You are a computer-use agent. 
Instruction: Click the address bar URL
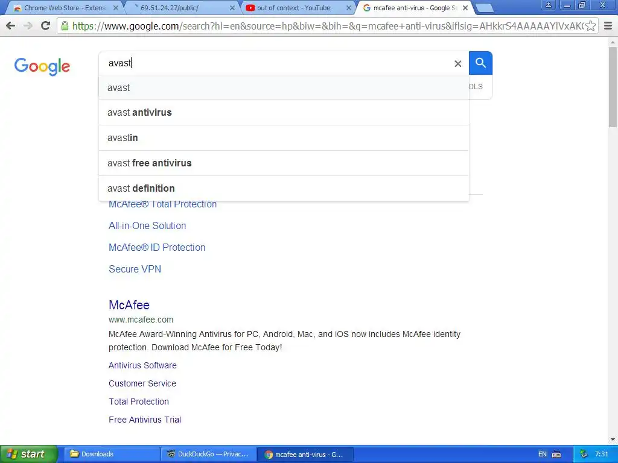click(x=328, y=26)
